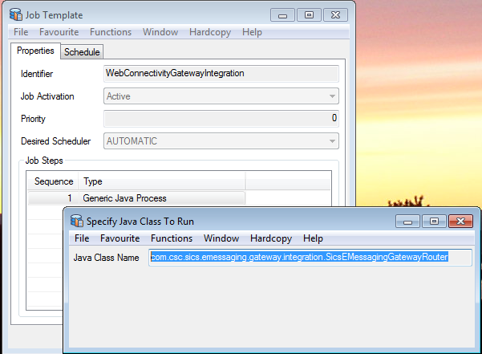
Task: Open Help menu in Specify Java Class window
Action: 313,238
